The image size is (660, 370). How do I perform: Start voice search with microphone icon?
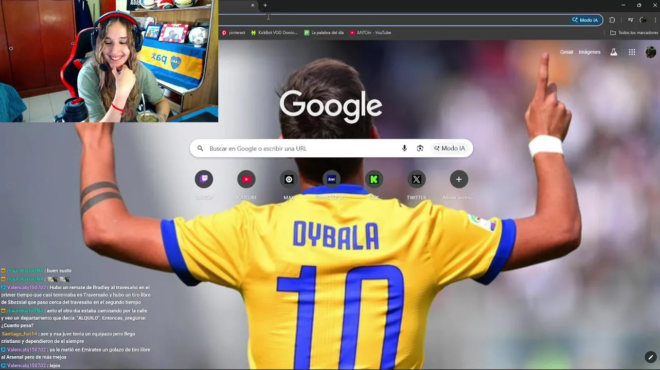(404, 149)
